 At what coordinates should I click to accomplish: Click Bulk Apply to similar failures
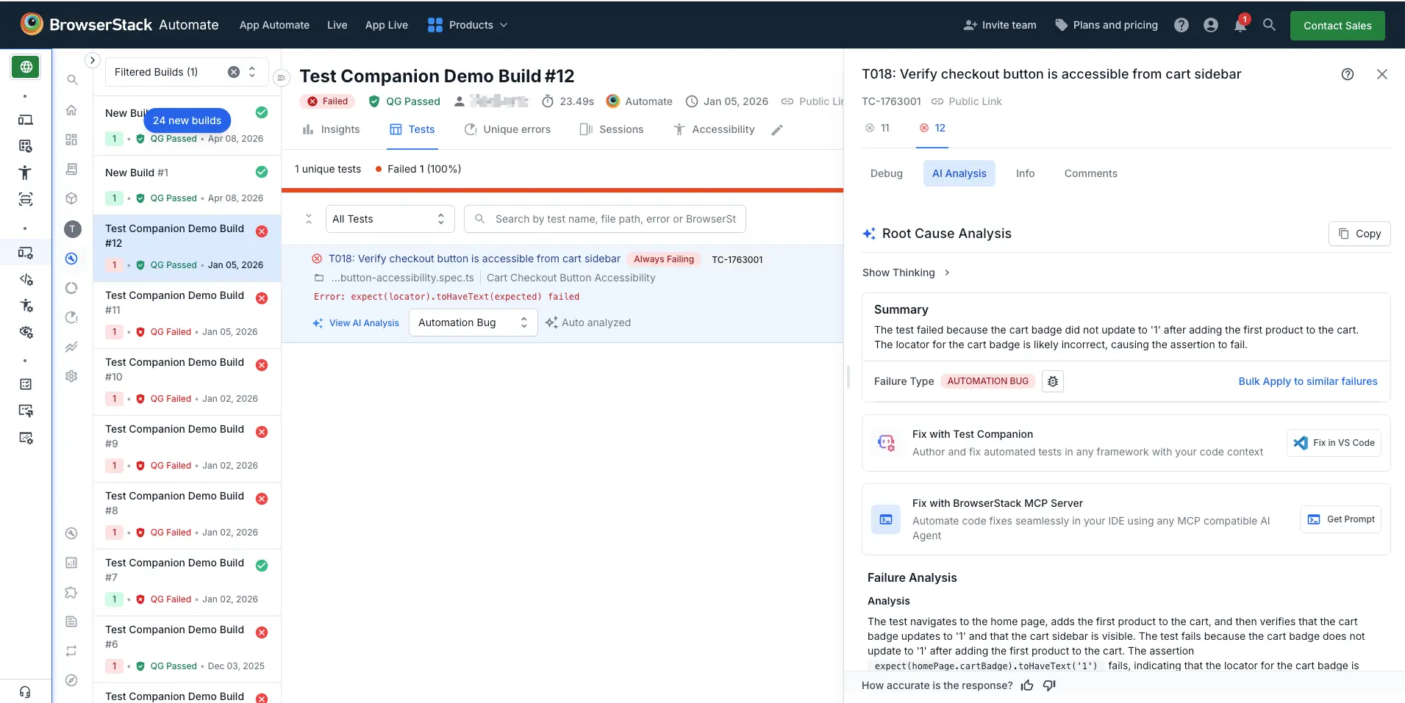tap(1307, 381)
